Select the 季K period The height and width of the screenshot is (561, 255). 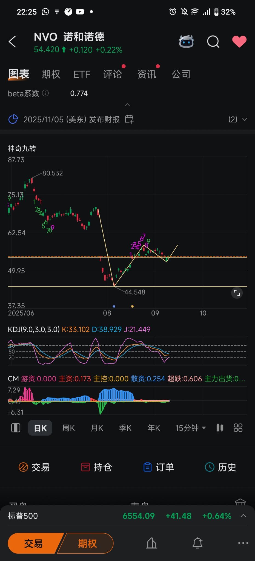pos(125,428)
